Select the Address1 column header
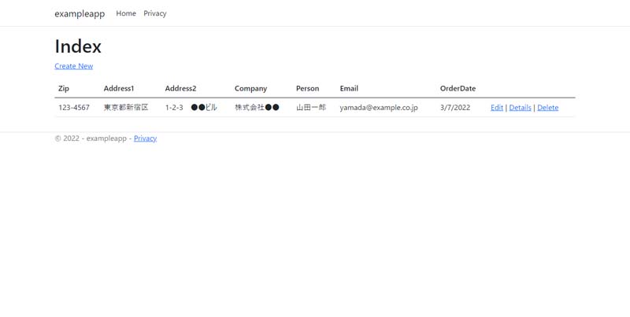 pos(119,88)
